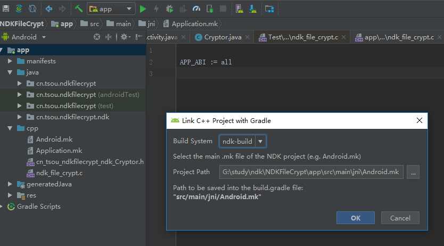
Task: Select the jni breadcrumb folder
Action: pos(147,24)
